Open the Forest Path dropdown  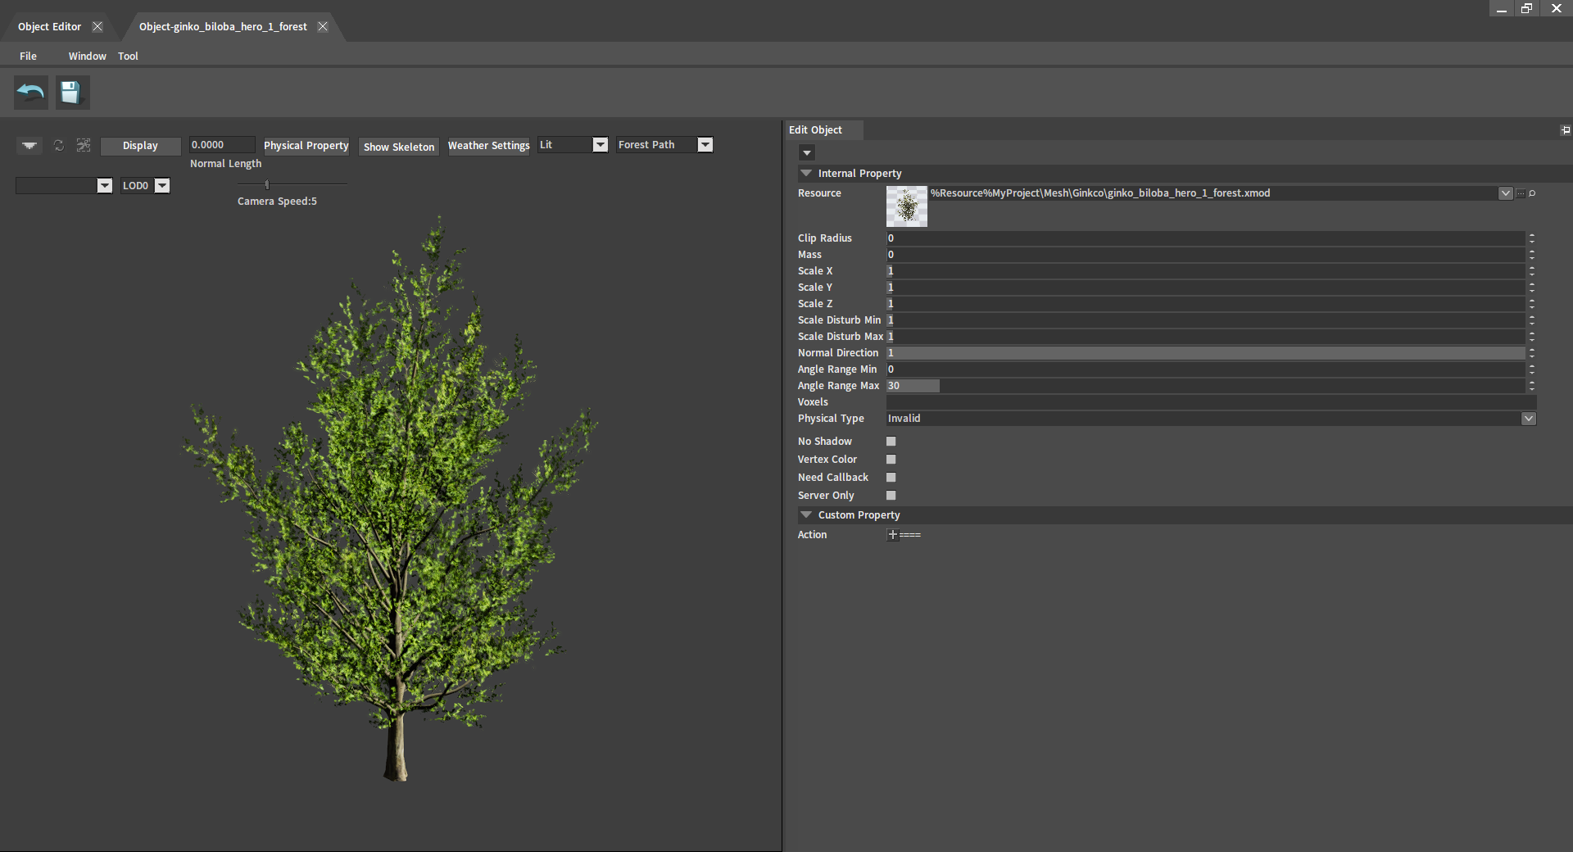705,145
